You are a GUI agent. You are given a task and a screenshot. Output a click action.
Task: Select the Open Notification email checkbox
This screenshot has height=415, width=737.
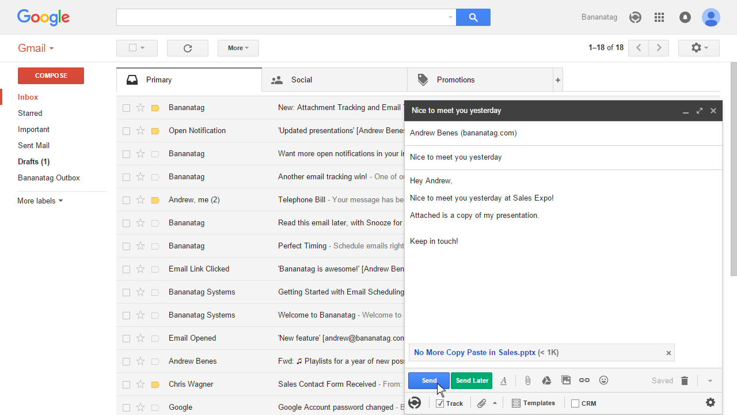pyautogui.click(x=126, y=131)
